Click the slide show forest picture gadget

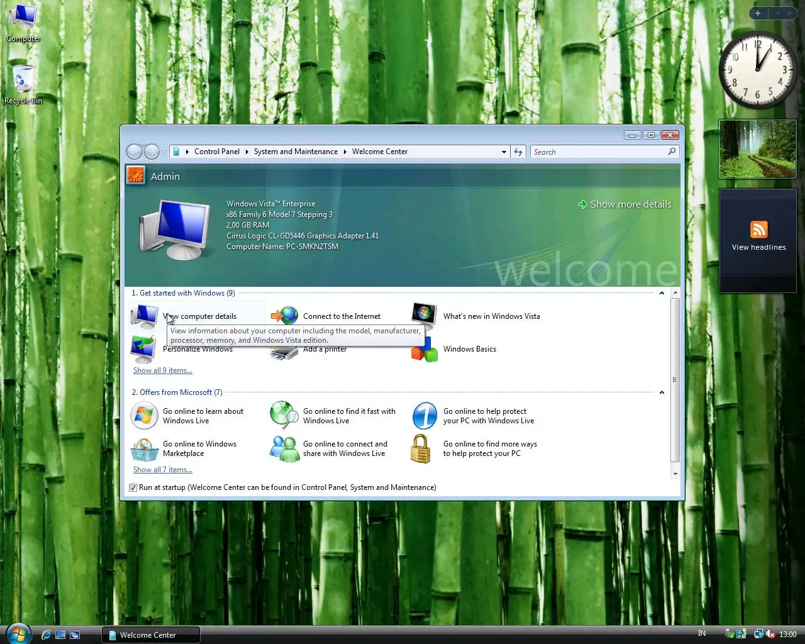(758, 149)
